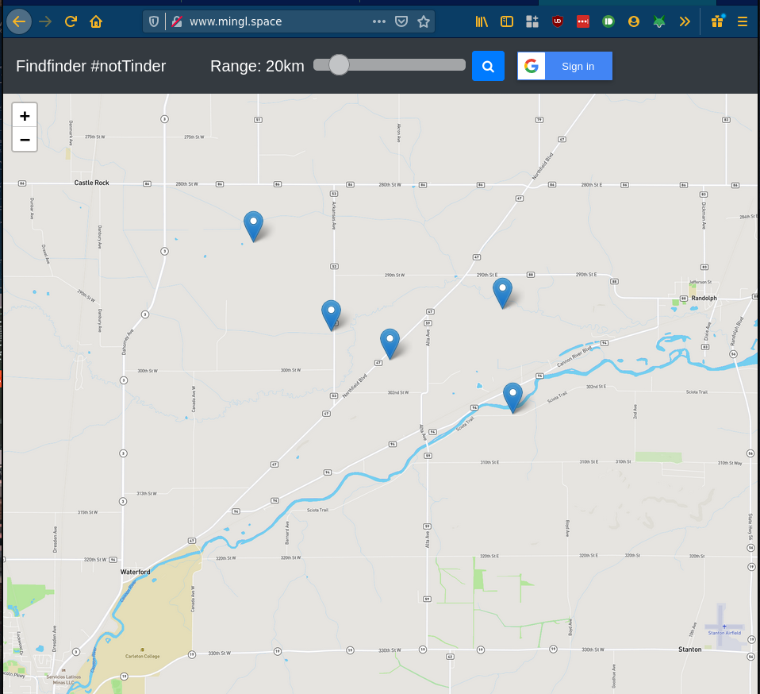Screen dimensions: 760x694
Task: Save page to Pocket icon
Action: 401,21
